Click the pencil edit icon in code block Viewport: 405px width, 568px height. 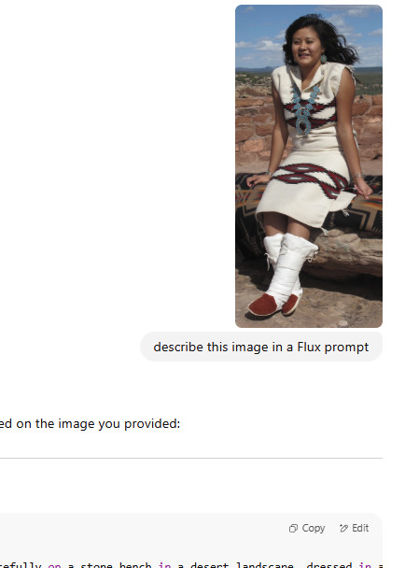point(343,529)
